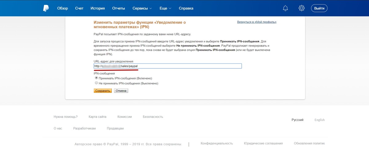Select Не принимать IPN-сообщения (Выключено) radio
The width and height of the screenshot is (369, 153).
97,83
